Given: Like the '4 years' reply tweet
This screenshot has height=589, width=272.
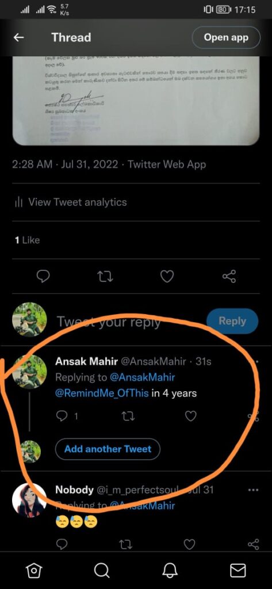Looking at the screenshot, I should pos(191,416).
